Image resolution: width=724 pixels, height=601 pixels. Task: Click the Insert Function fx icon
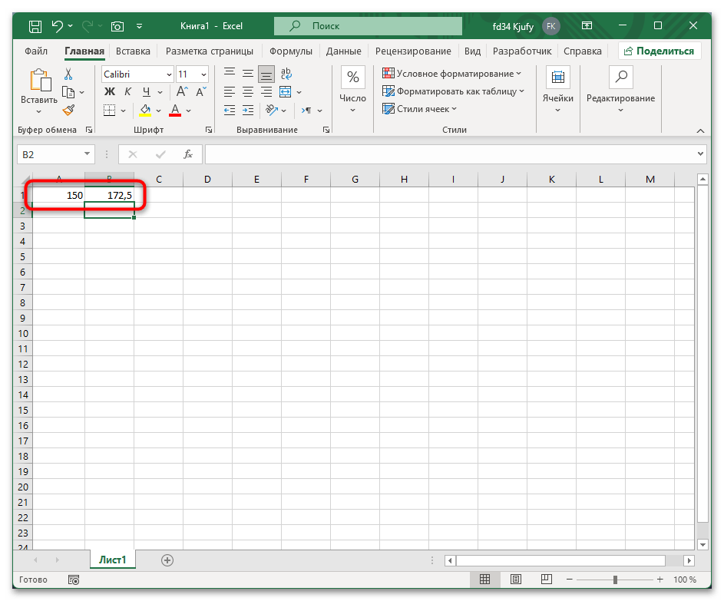point(188,154)
